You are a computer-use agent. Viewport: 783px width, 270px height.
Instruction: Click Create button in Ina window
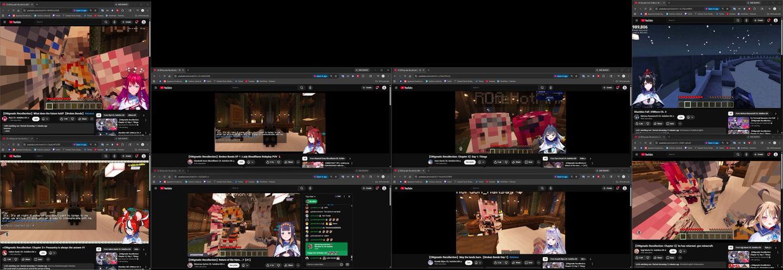[367, 188]
